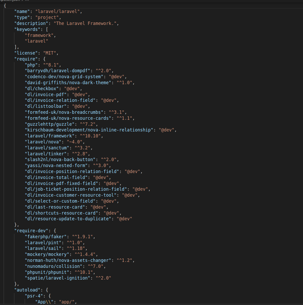Viewport: 303px width, 305px height.
Task: Click the "laravel" keyword entry
Action: point(36,41)
